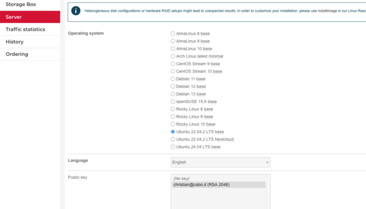
Task: Select Ubuntu 22.04.2 LTS Nextcloud
Action: pos(173,140)
